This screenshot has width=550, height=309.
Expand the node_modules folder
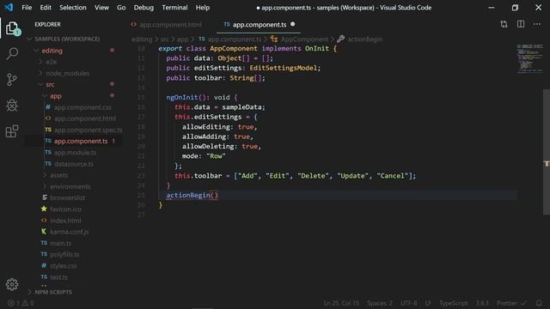(67, 73)
